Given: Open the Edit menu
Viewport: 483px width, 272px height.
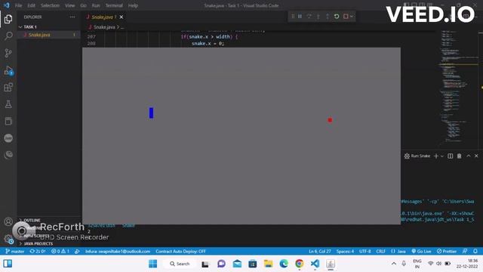Looking at the screenshot, I should coord(31,5).
